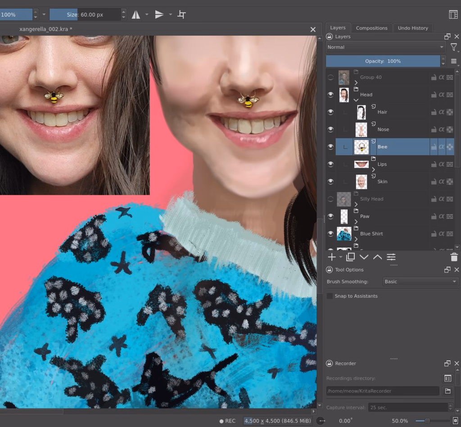Hide the Hair layer
The image size is (461, 427).
point(330,112)
